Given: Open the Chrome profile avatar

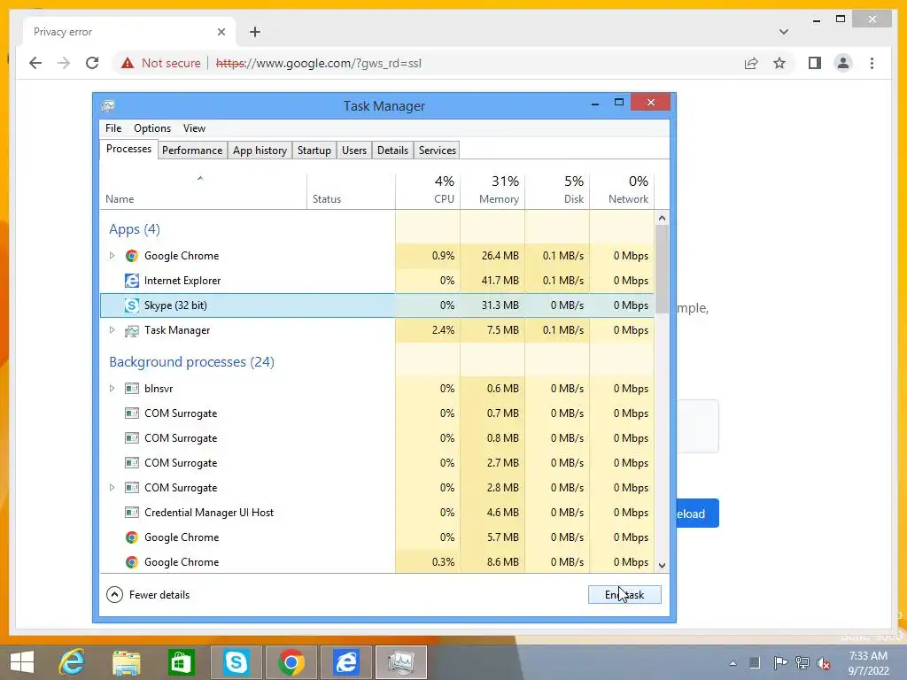Looking at the screenshot, I should [843, 63].
